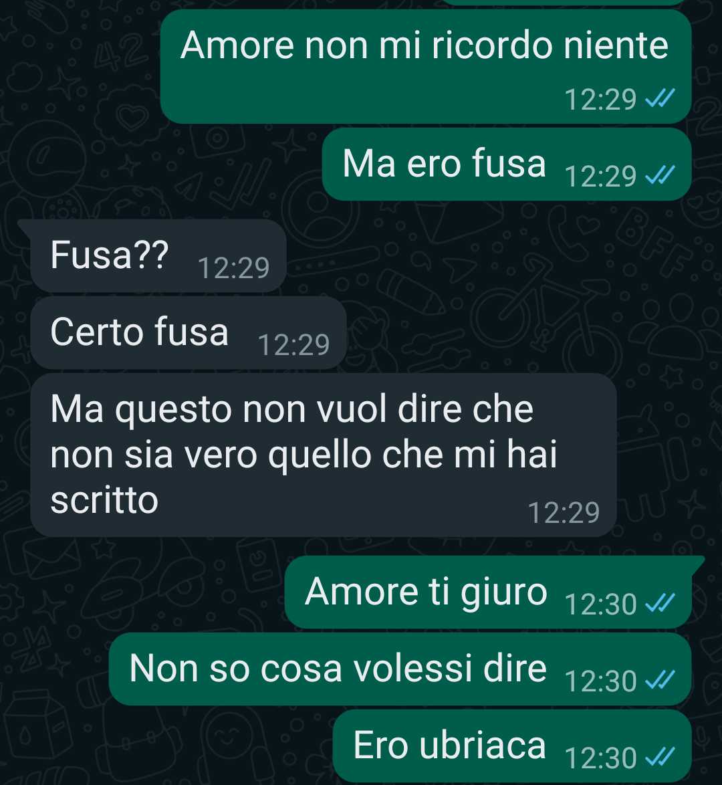Select the 'Amore non mi ricordo niente' message

pyautogui.click(x=426, y=67)
